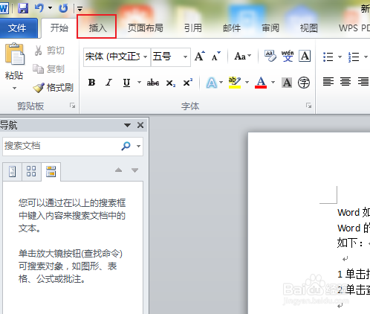Apply the red font color
Viewport: 370px width, 314px height.
261,83
